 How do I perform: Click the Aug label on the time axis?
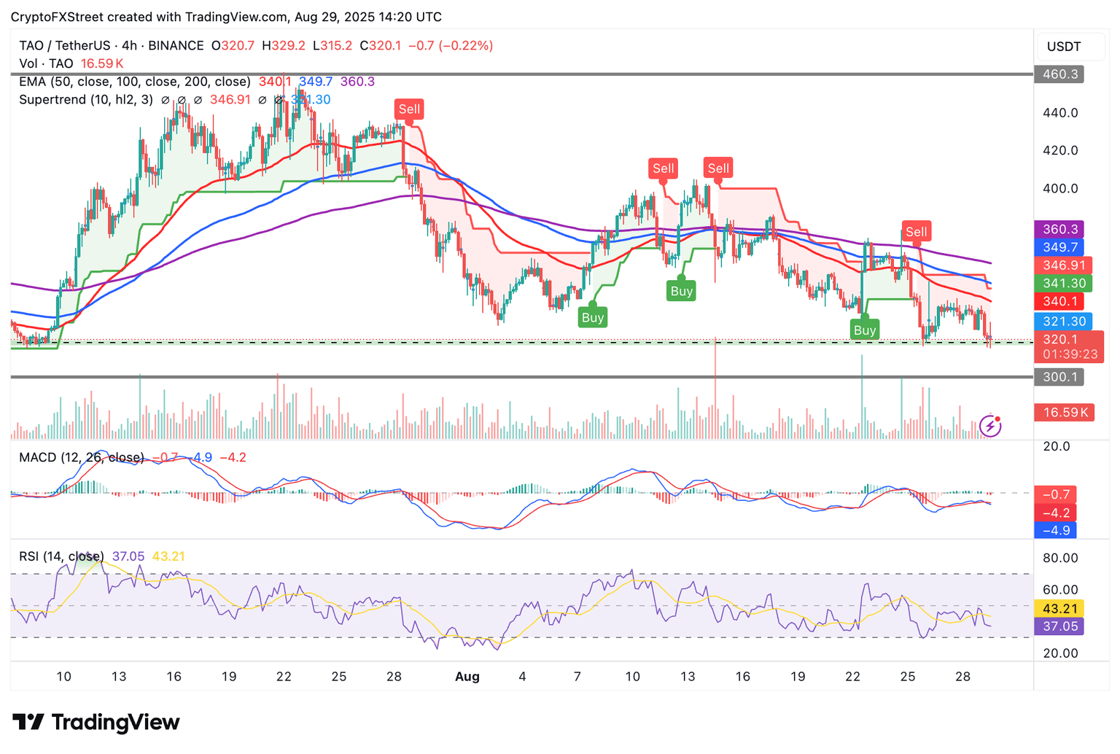click(x=467, y=676)
